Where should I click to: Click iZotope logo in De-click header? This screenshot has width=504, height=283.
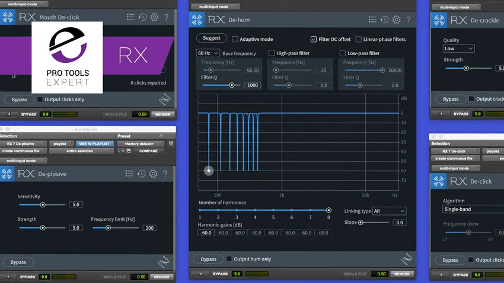[x=439, y=181]
